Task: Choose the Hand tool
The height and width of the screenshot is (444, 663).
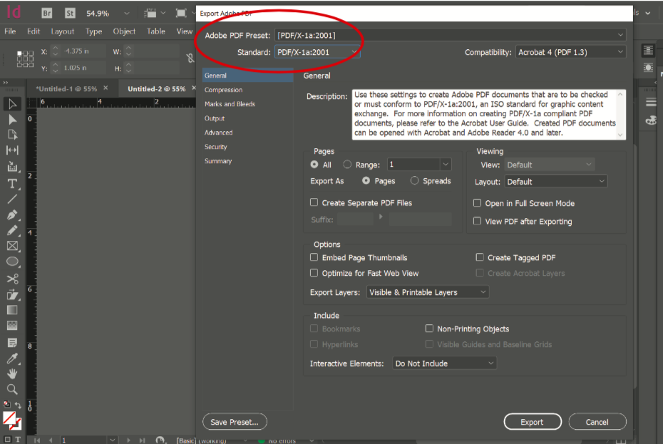Action: [12, 373]
